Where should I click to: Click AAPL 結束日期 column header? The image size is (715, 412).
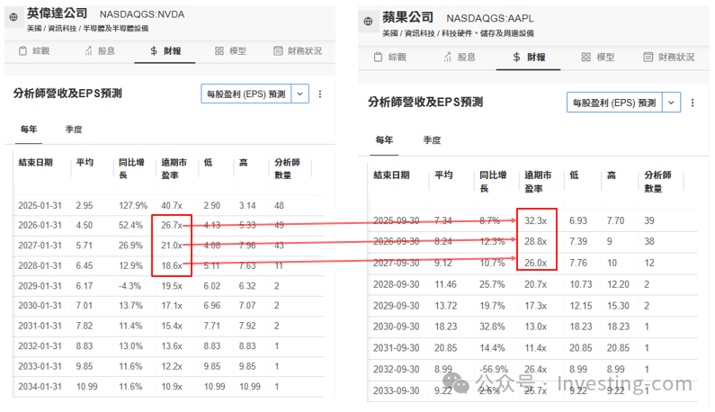pos(391,175)
